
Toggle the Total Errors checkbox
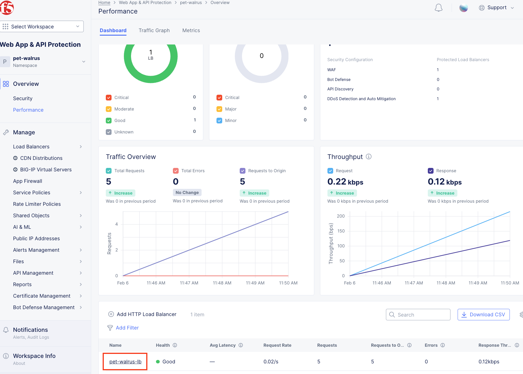176,171
